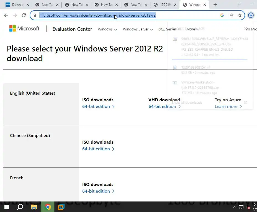Open Try on Azure Learn more link
Viewport: 257px width, 212px height.
tap(228, 107)
